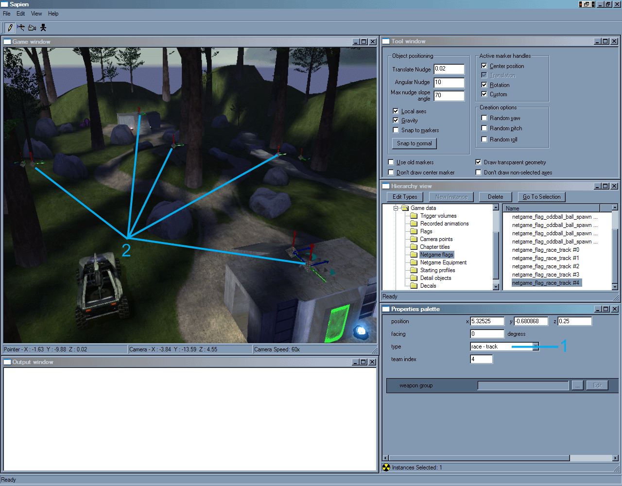Disable the Custom marker handle checkbox
Screen dimensions: 622x486
pos(484,94)
